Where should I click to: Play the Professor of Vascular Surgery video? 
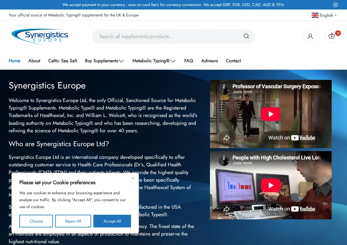(271, 114)
